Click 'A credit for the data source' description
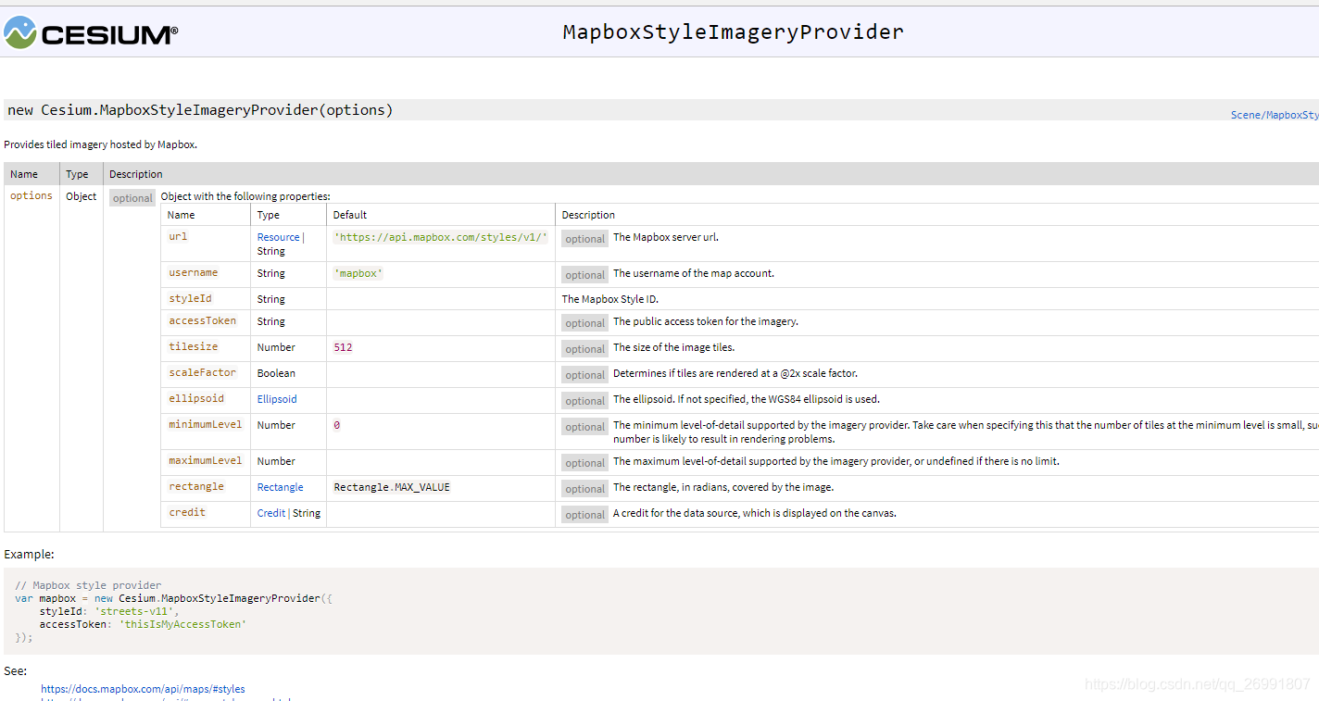1319x701 pixels. point(755,513)
